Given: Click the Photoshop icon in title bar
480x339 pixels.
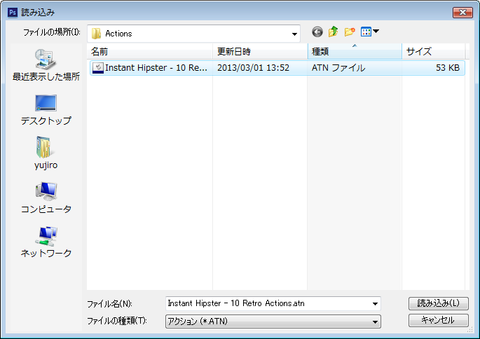Looking at the screenshot, I should click(13, 12).
